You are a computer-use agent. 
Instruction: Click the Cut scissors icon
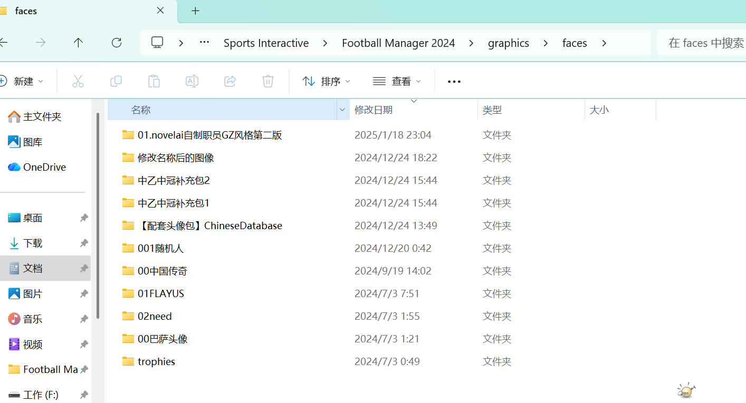click(x=78, y=81)
